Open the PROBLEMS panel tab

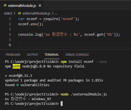[x=13, y=55]
